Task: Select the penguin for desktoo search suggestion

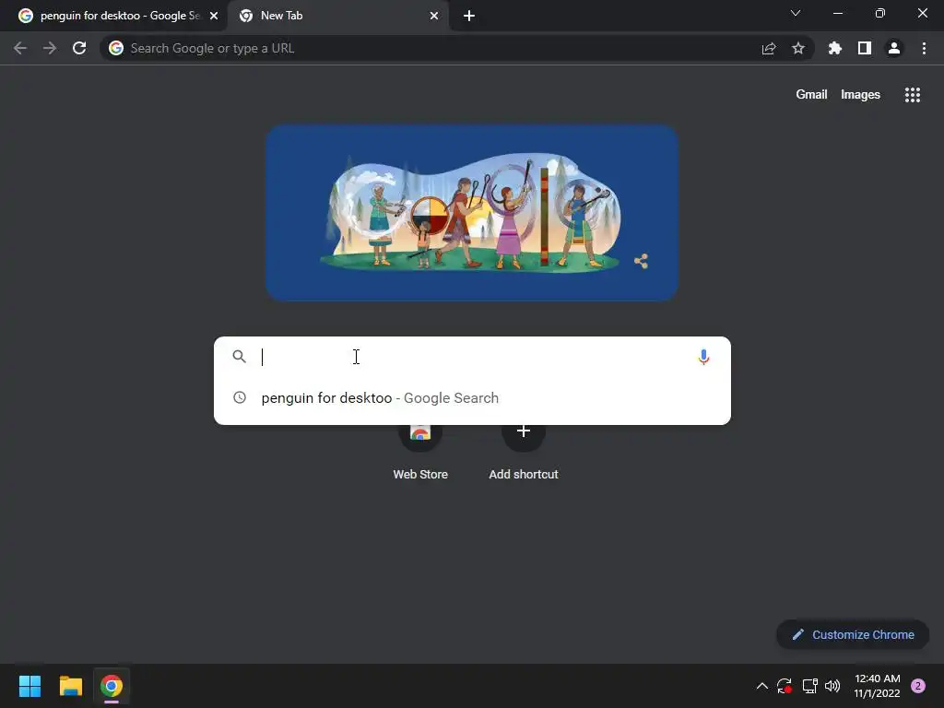Action: pyautogui.click(x=472, y=398)
